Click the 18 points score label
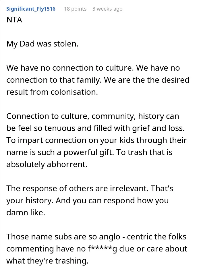Image resolution: width=201 pixels, height=269 pixels. click(x=75, y=9)
